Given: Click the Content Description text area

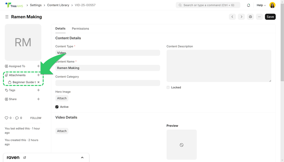Looking at the screenshot, I should coord(219,66).
